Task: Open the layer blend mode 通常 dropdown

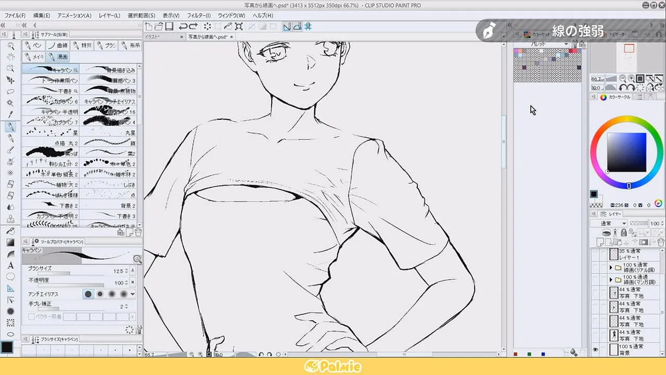Action: coord(609,223)
